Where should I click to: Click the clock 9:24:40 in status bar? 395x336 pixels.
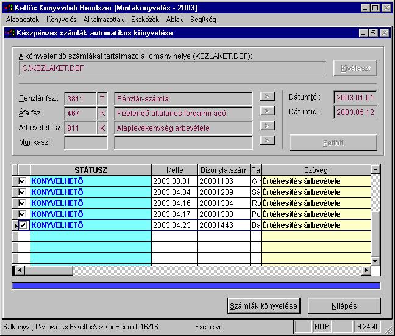tap(368, 327)
